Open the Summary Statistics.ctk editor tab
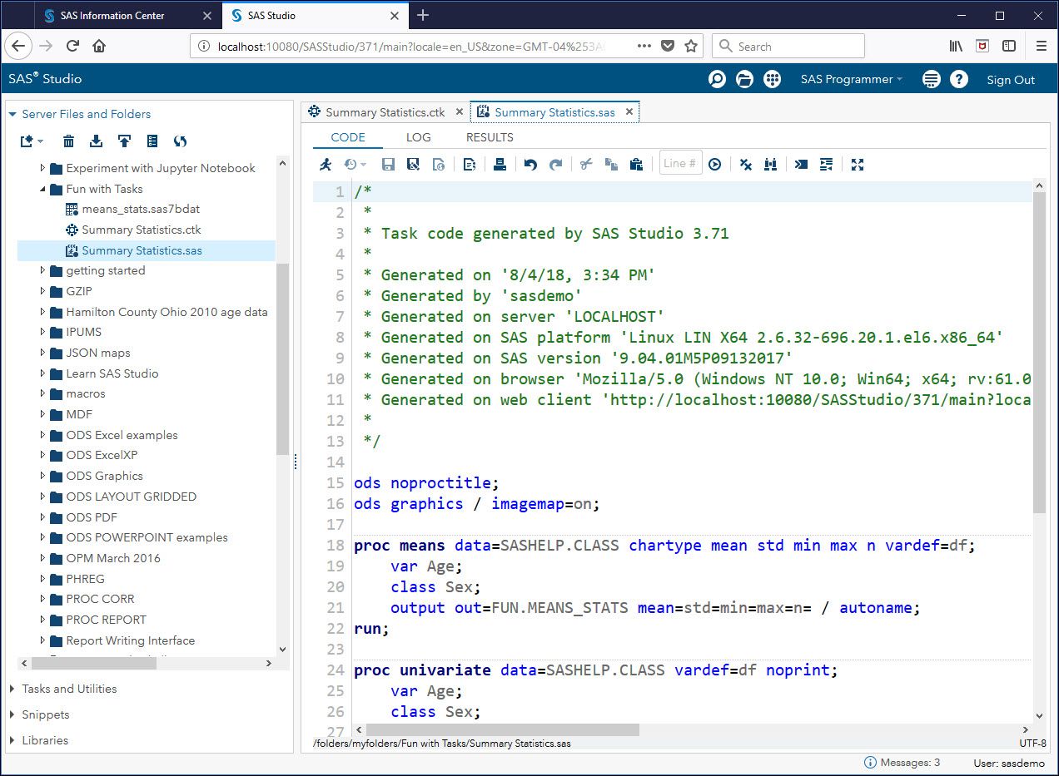1059x776 pixels. [x=384, y=112]
